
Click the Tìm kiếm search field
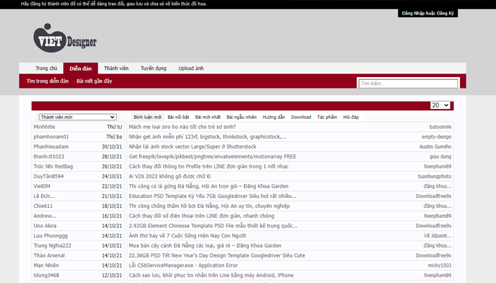click(x=407, y=83)
